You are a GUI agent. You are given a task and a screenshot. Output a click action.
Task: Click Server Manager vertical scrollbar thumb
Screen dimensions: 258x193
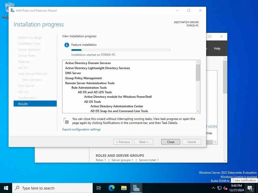pos(225,77)
